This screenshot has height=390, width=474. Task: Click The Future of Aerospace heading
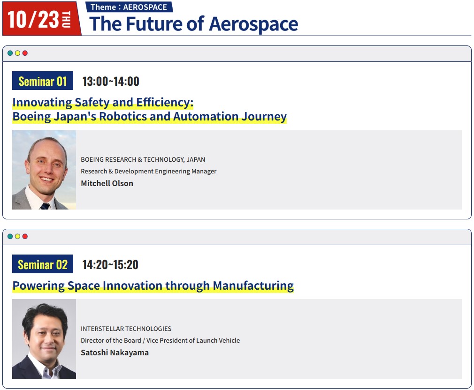(x=193, y=24)
